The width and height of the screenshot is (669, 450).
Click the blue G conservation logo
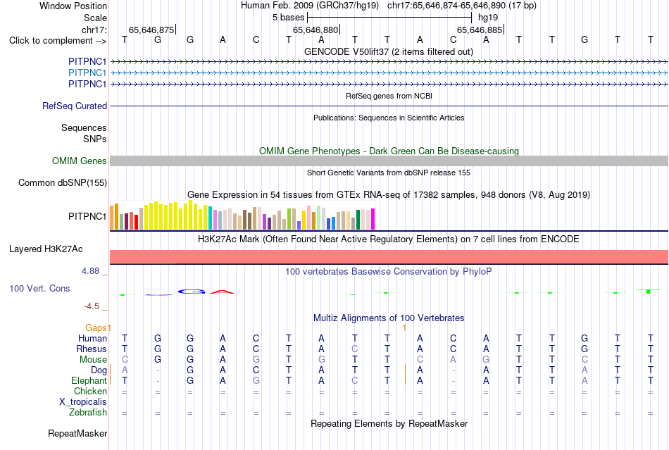click(191, 292)
